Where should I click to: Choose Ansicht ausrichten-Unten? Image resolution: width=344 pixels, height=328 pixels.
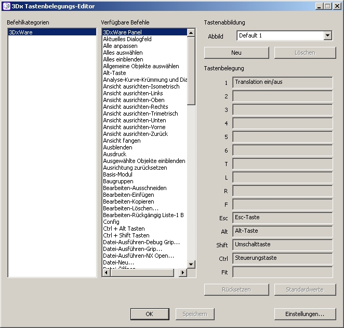click(144, 120)
